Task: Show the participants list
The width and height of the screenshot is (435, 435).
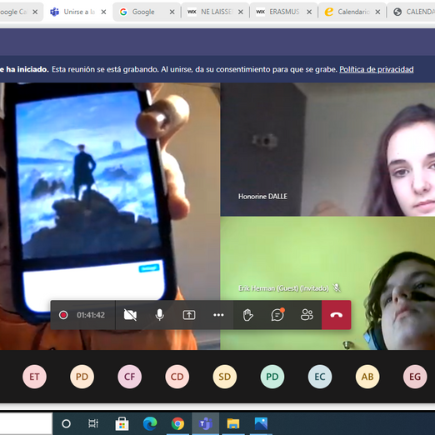Action: tap(307, 315)
